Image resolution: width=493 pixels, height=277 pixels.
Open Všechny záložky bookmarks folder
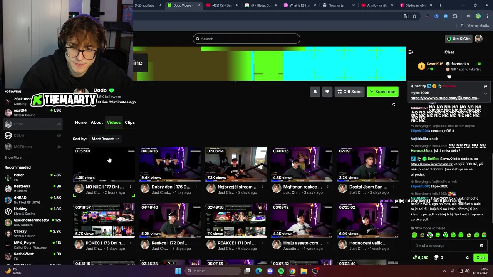475,26
